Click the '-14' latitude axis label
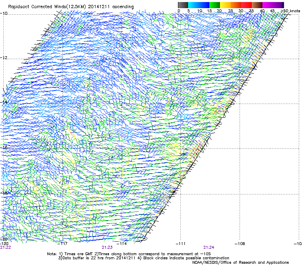302x265 pixels. (x=4, y=102)
